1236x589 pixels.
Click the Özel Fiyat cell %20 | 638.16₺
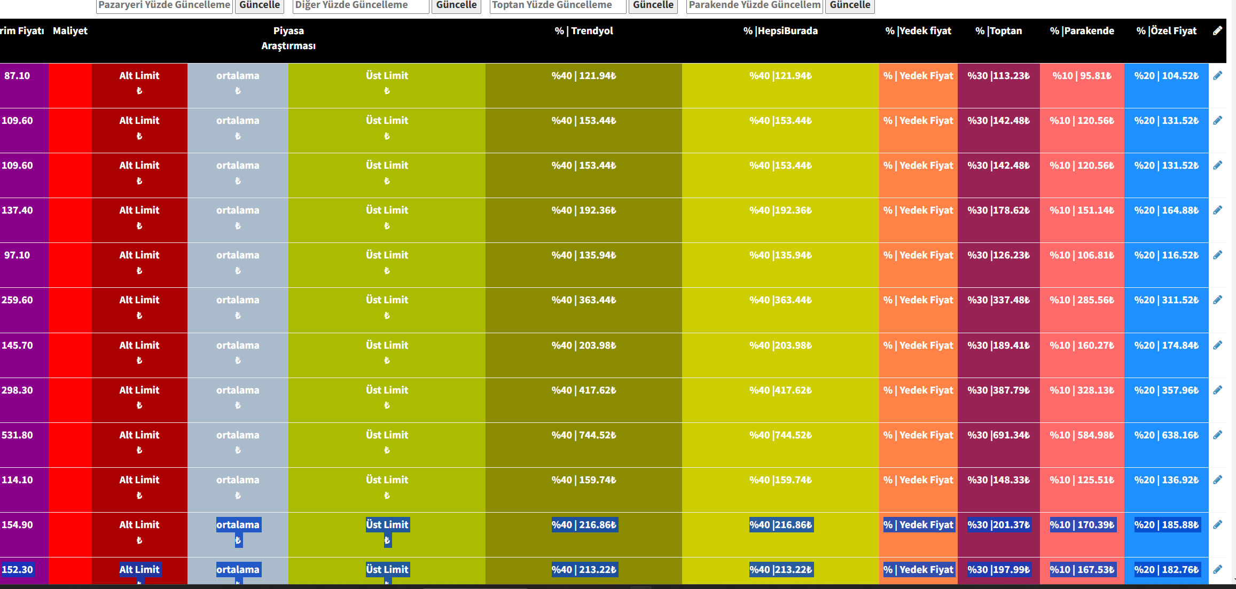(1167, 435)
